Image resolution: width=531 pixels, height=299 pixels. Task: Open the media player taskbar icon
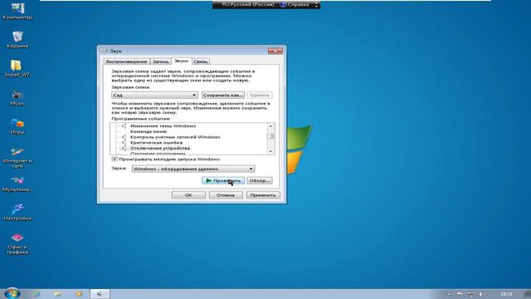click(79, 294)
